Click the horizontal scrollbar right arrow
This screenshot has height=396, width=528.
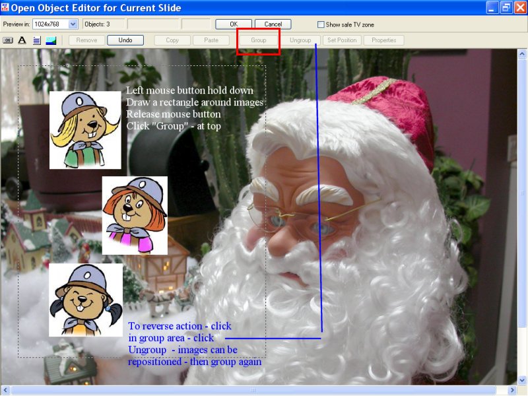pyautogui.click(x=512, y=391)
